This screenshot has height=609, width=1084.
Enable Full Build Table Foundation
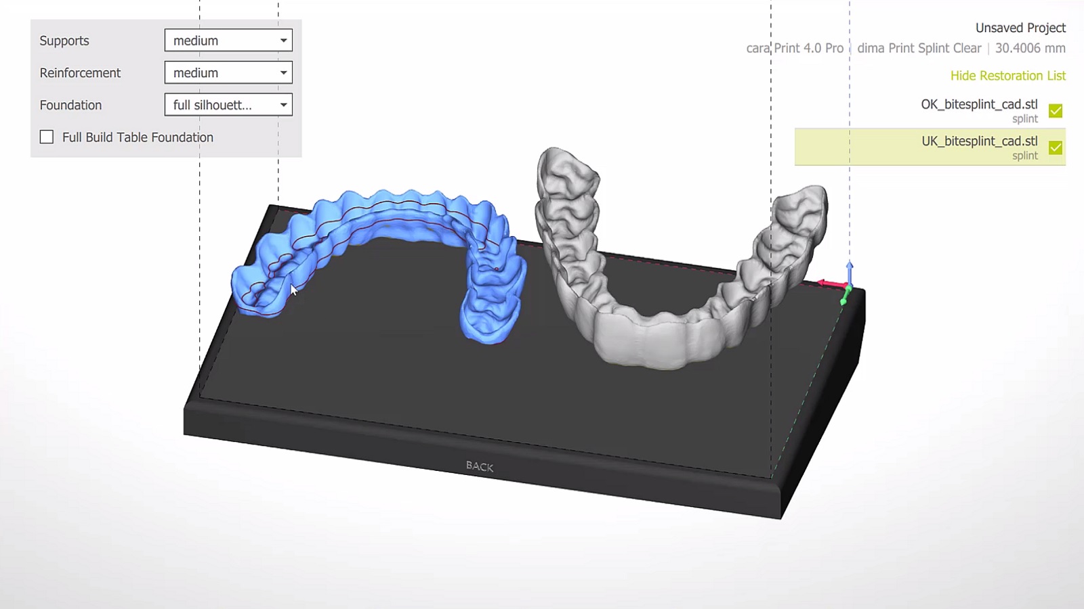point(47,137)
